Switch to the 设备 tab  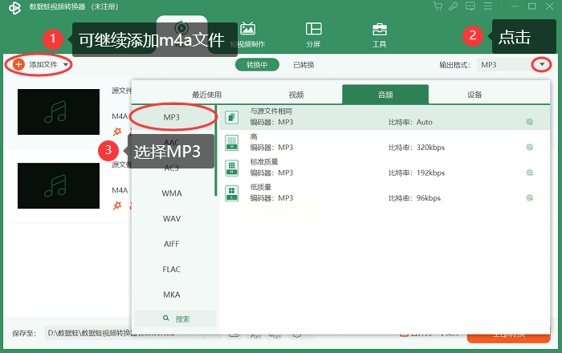pyautogui.click(x=474, y=95)
